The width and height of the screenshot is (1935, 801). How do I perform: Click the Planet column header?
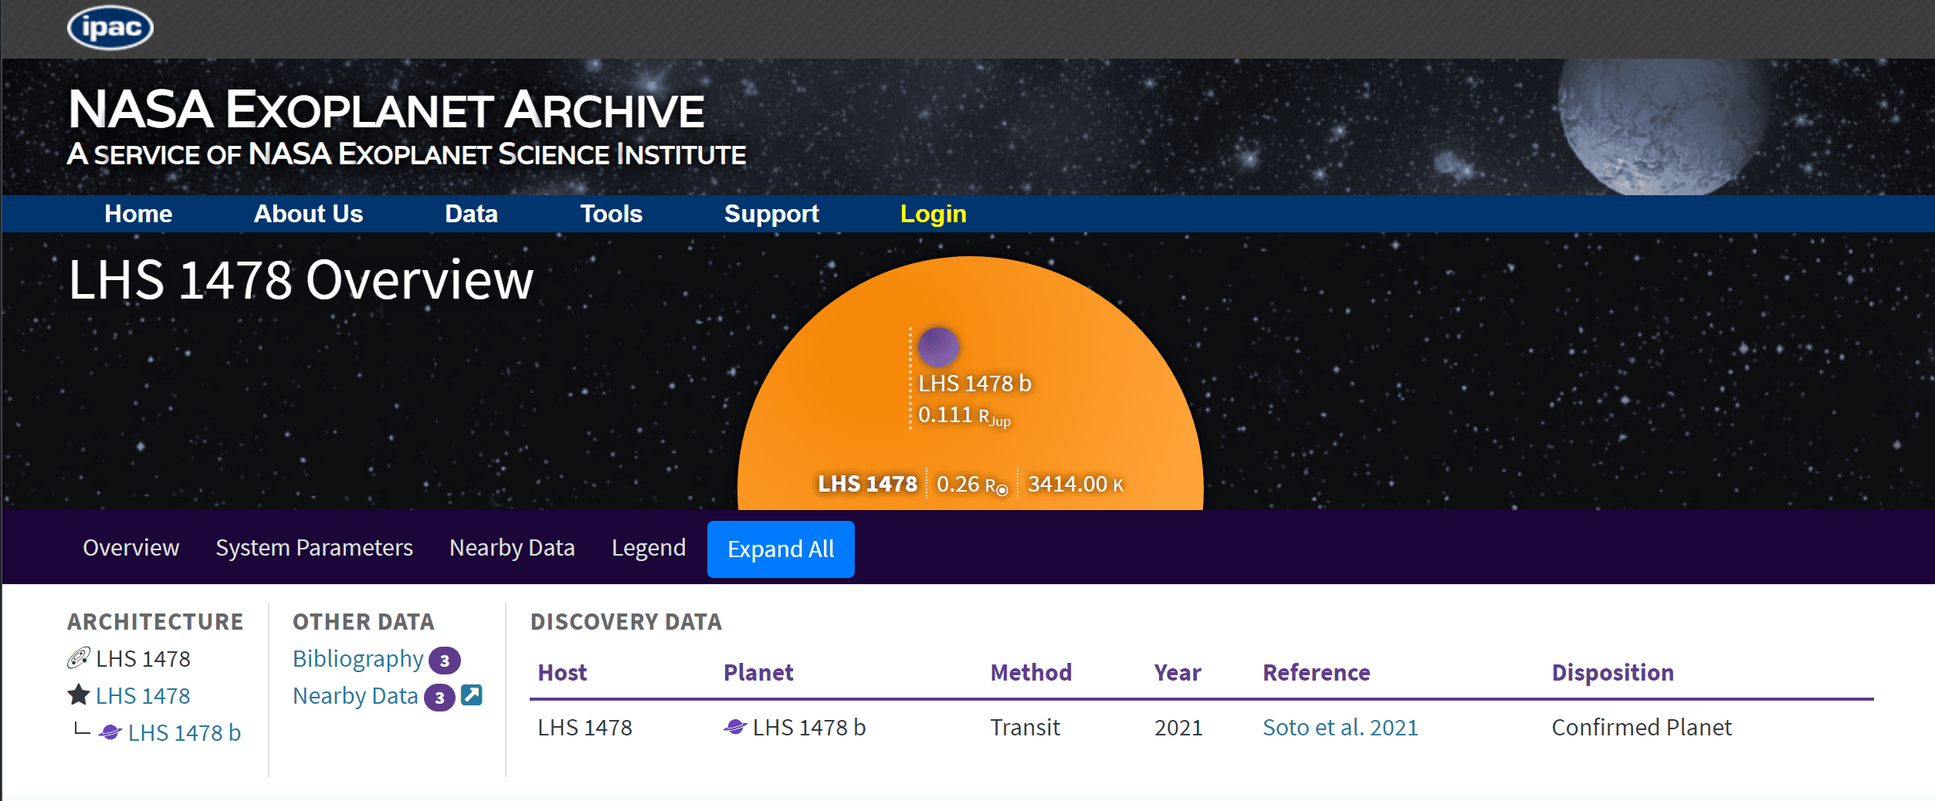click(x=758, y=673)
